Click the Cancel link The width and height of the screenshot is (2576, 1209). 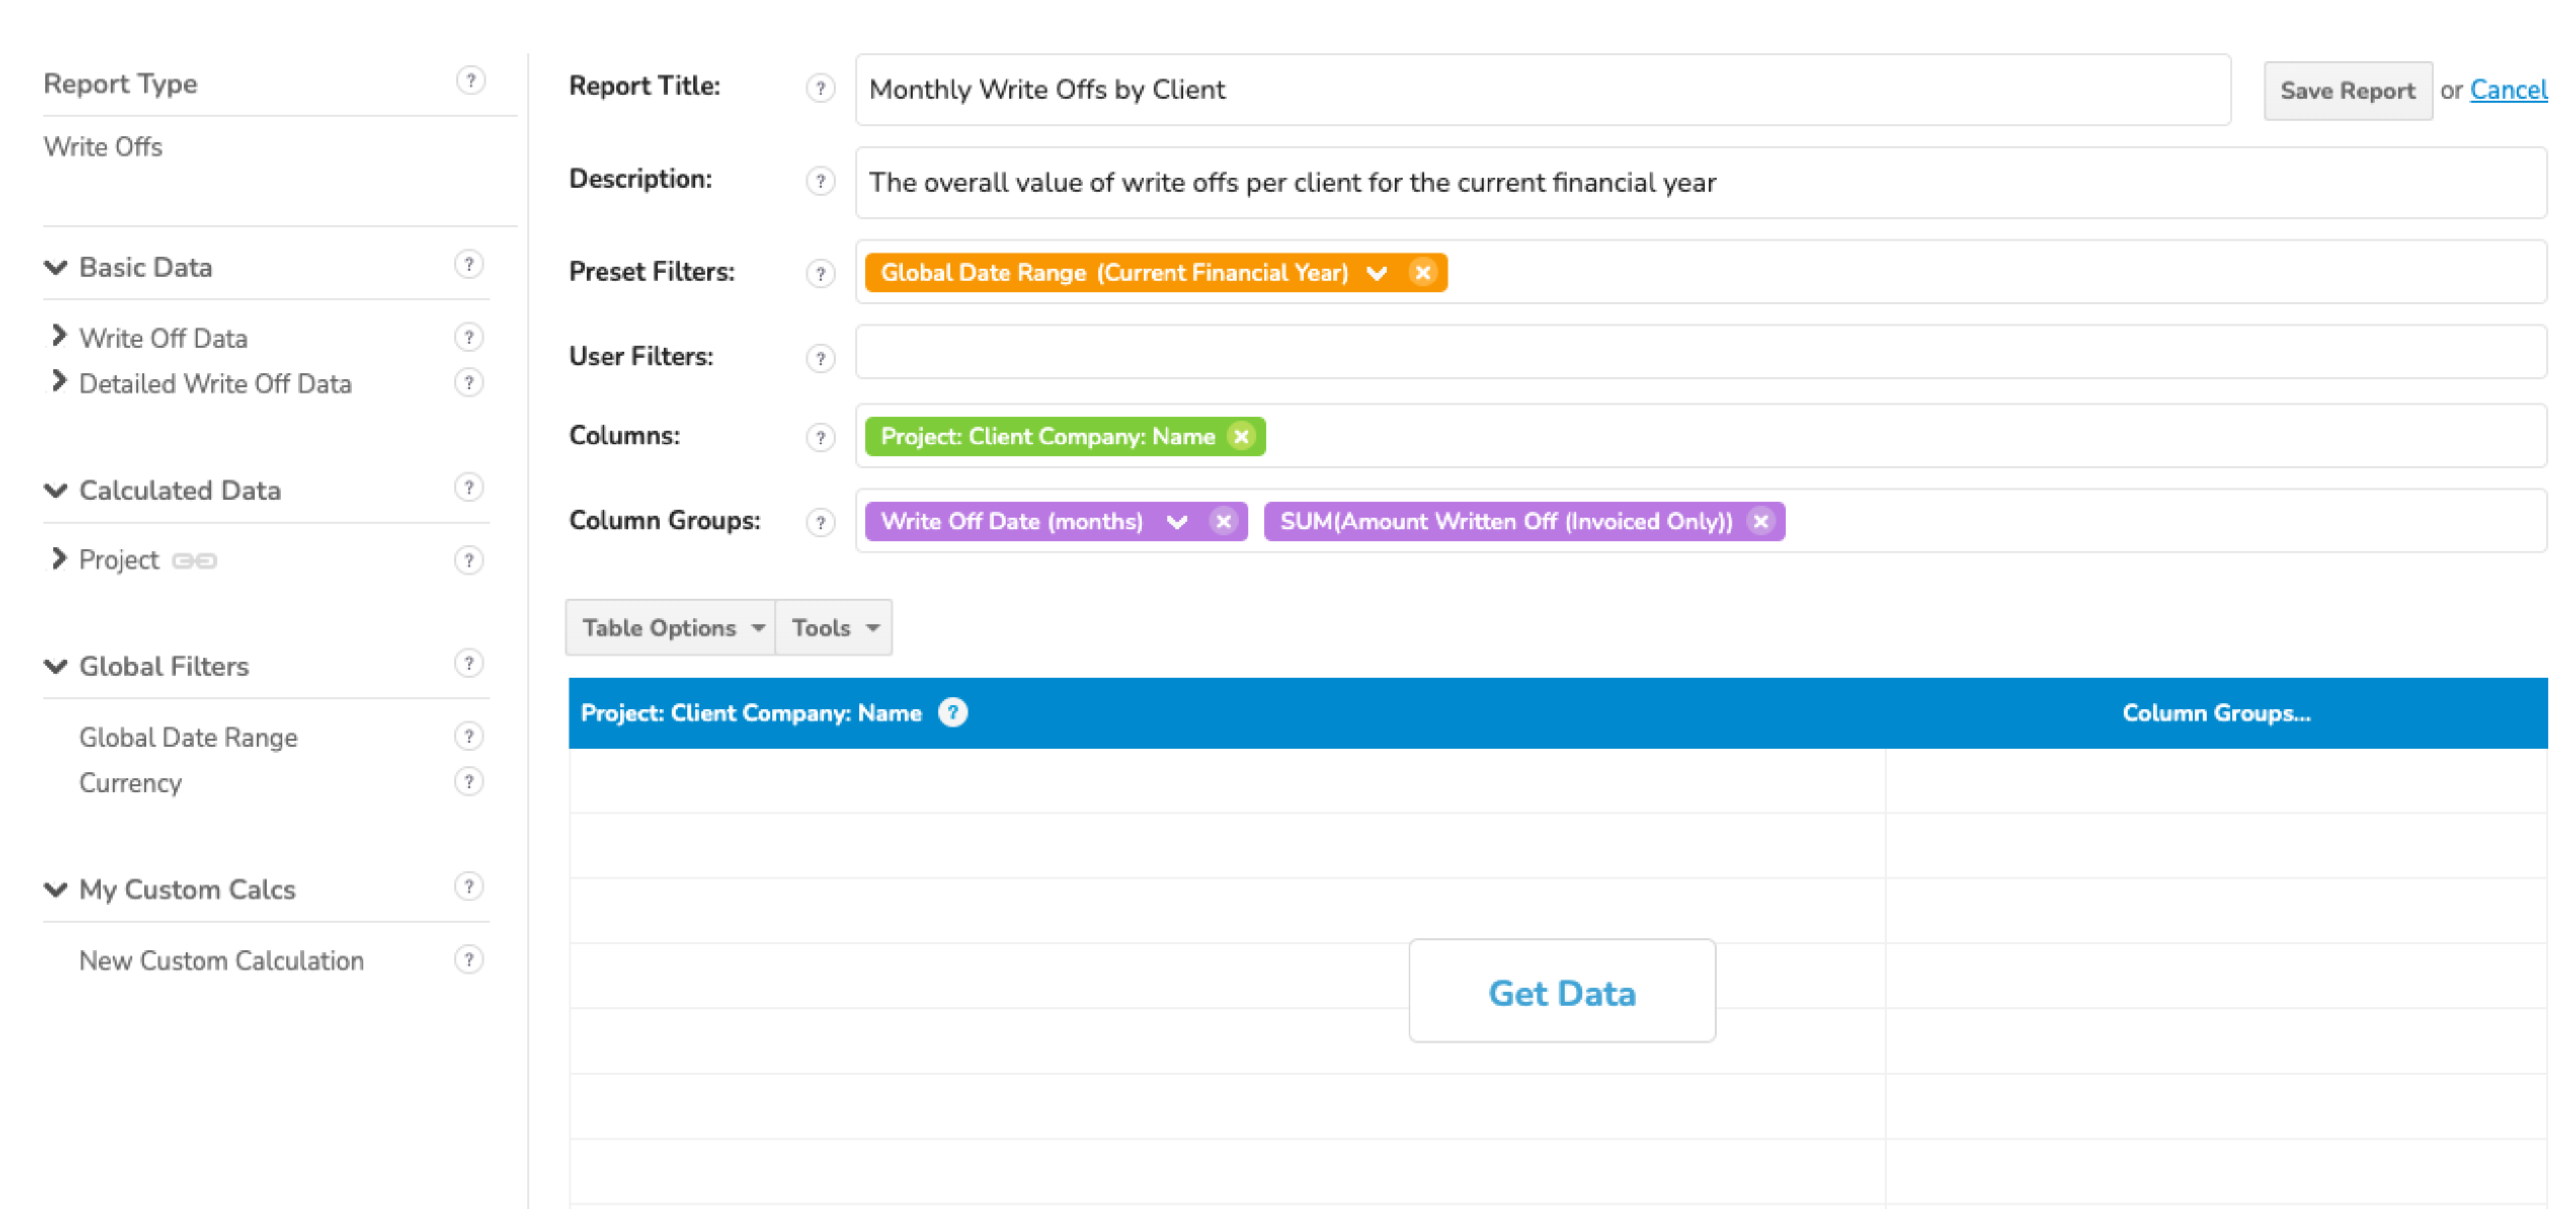(x=2508, y=90)
